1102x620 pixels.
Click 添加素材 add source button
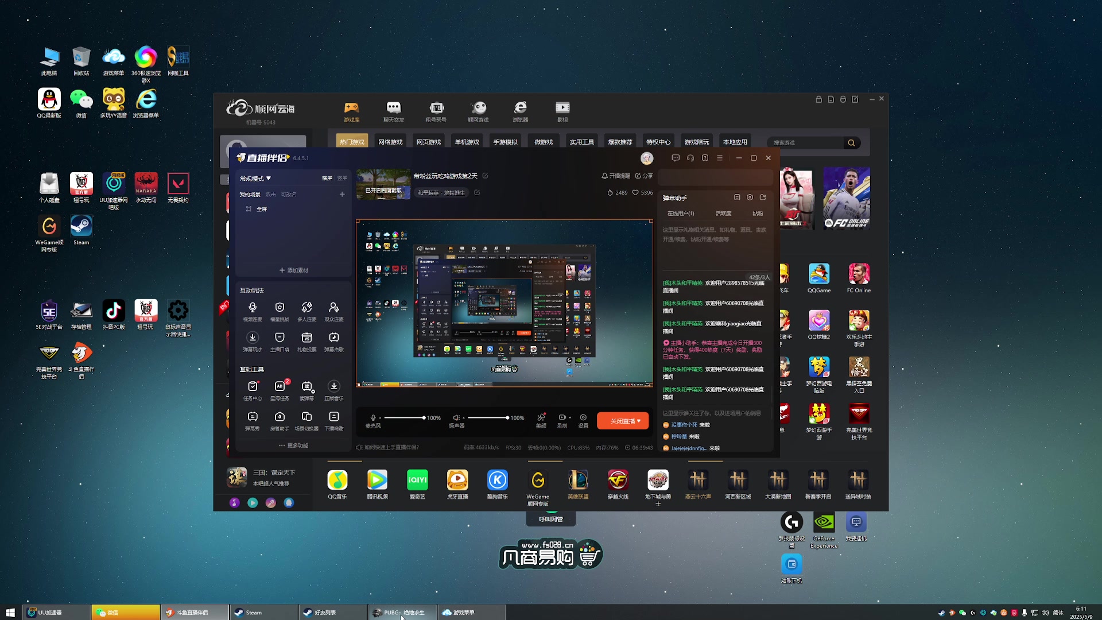point(293,270)
